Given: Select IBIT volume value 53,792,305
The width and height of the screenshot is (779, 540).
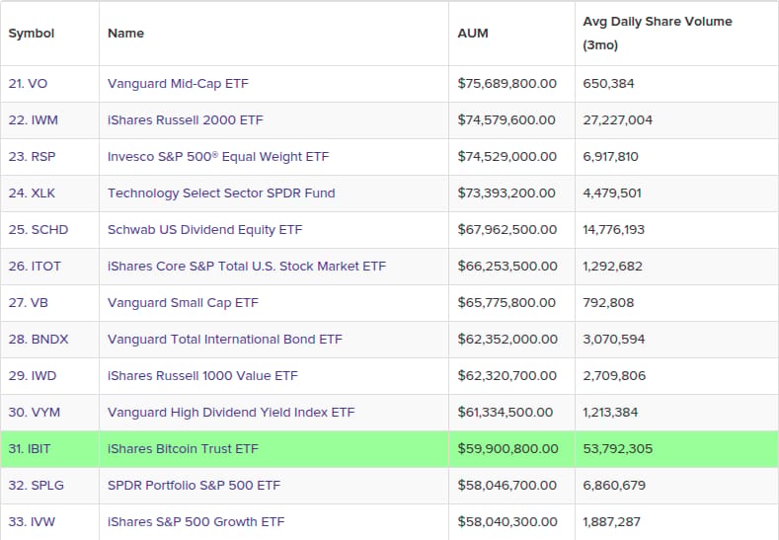Looking at the screenshot, I should click(x=617, y=448).
